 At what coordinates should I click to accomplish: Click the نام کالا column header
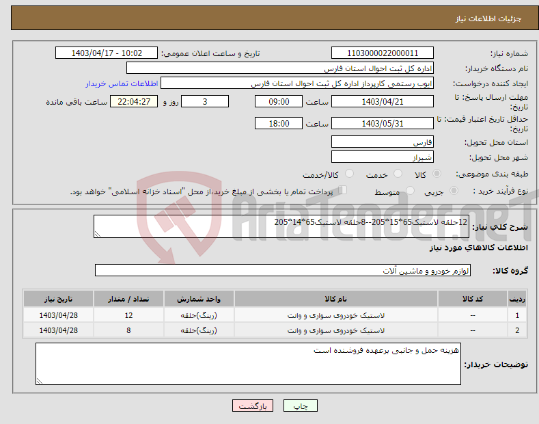point(336,299)
